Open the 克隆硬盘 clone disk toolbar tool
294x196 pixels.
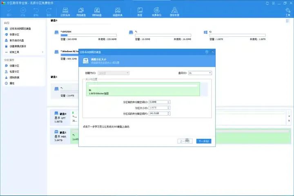pos(81,12)
